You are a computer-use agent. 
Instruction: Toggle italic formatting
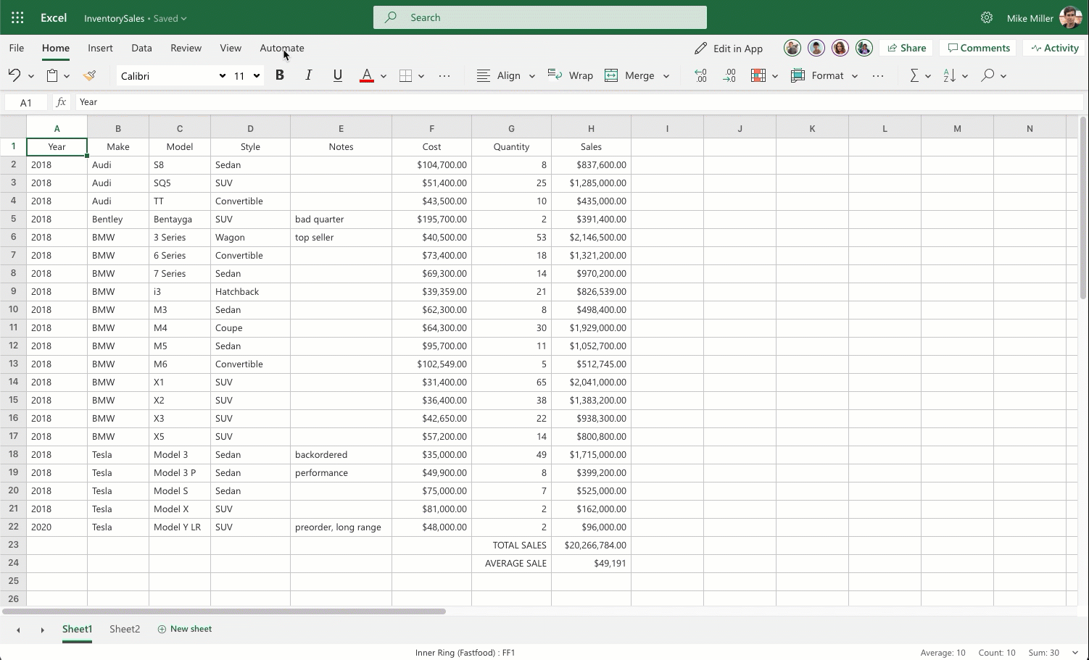coord(308,75)
